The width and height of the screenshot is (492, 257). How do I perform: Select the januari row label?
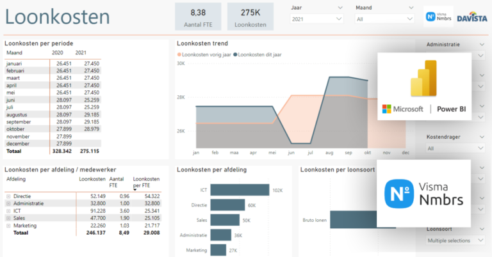click(14, 63)
